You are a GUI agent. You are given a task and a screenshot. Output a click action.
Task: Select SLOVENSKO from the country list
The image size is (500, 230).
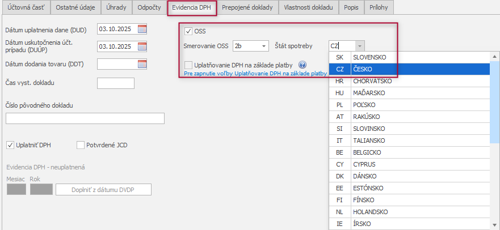coord(369,58)
